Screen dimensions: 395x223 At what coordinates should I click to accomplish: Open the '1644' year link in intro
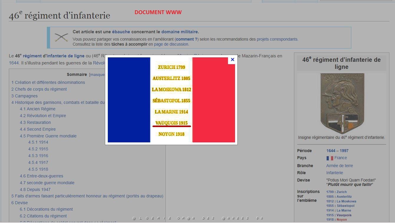click(14, 63)
